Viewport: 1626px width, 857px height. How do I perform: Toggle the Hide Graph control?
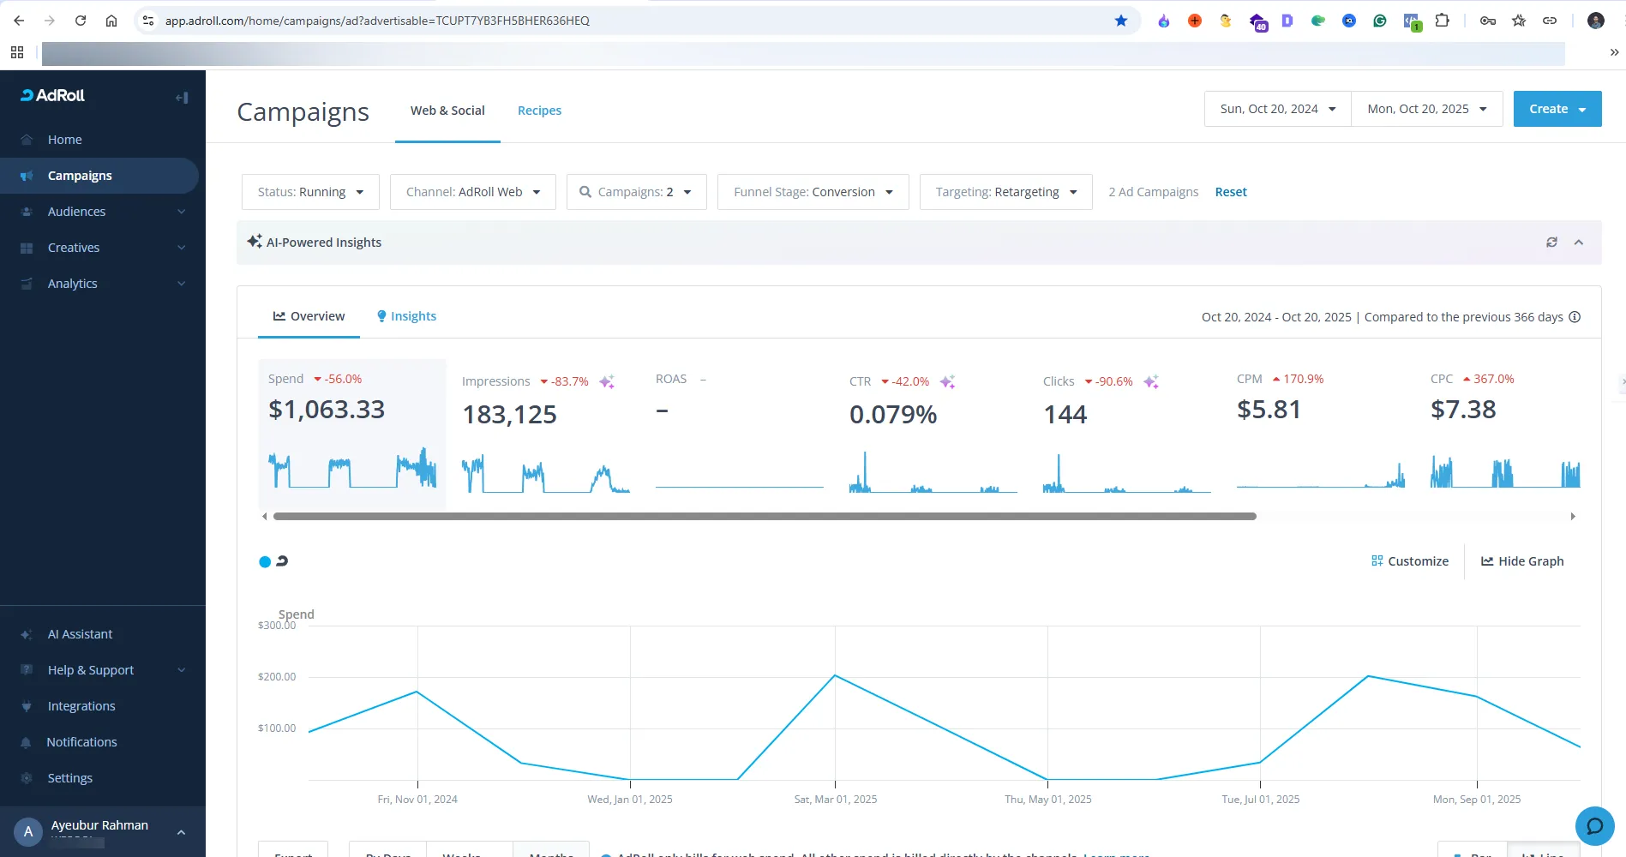[1522, 561]
